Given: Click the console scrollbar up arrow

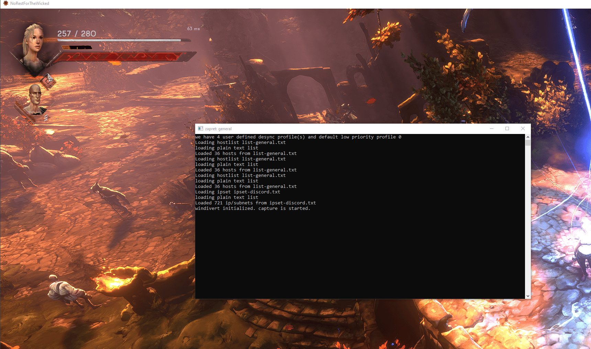Looking at the screenshot, I should [528, 137].
